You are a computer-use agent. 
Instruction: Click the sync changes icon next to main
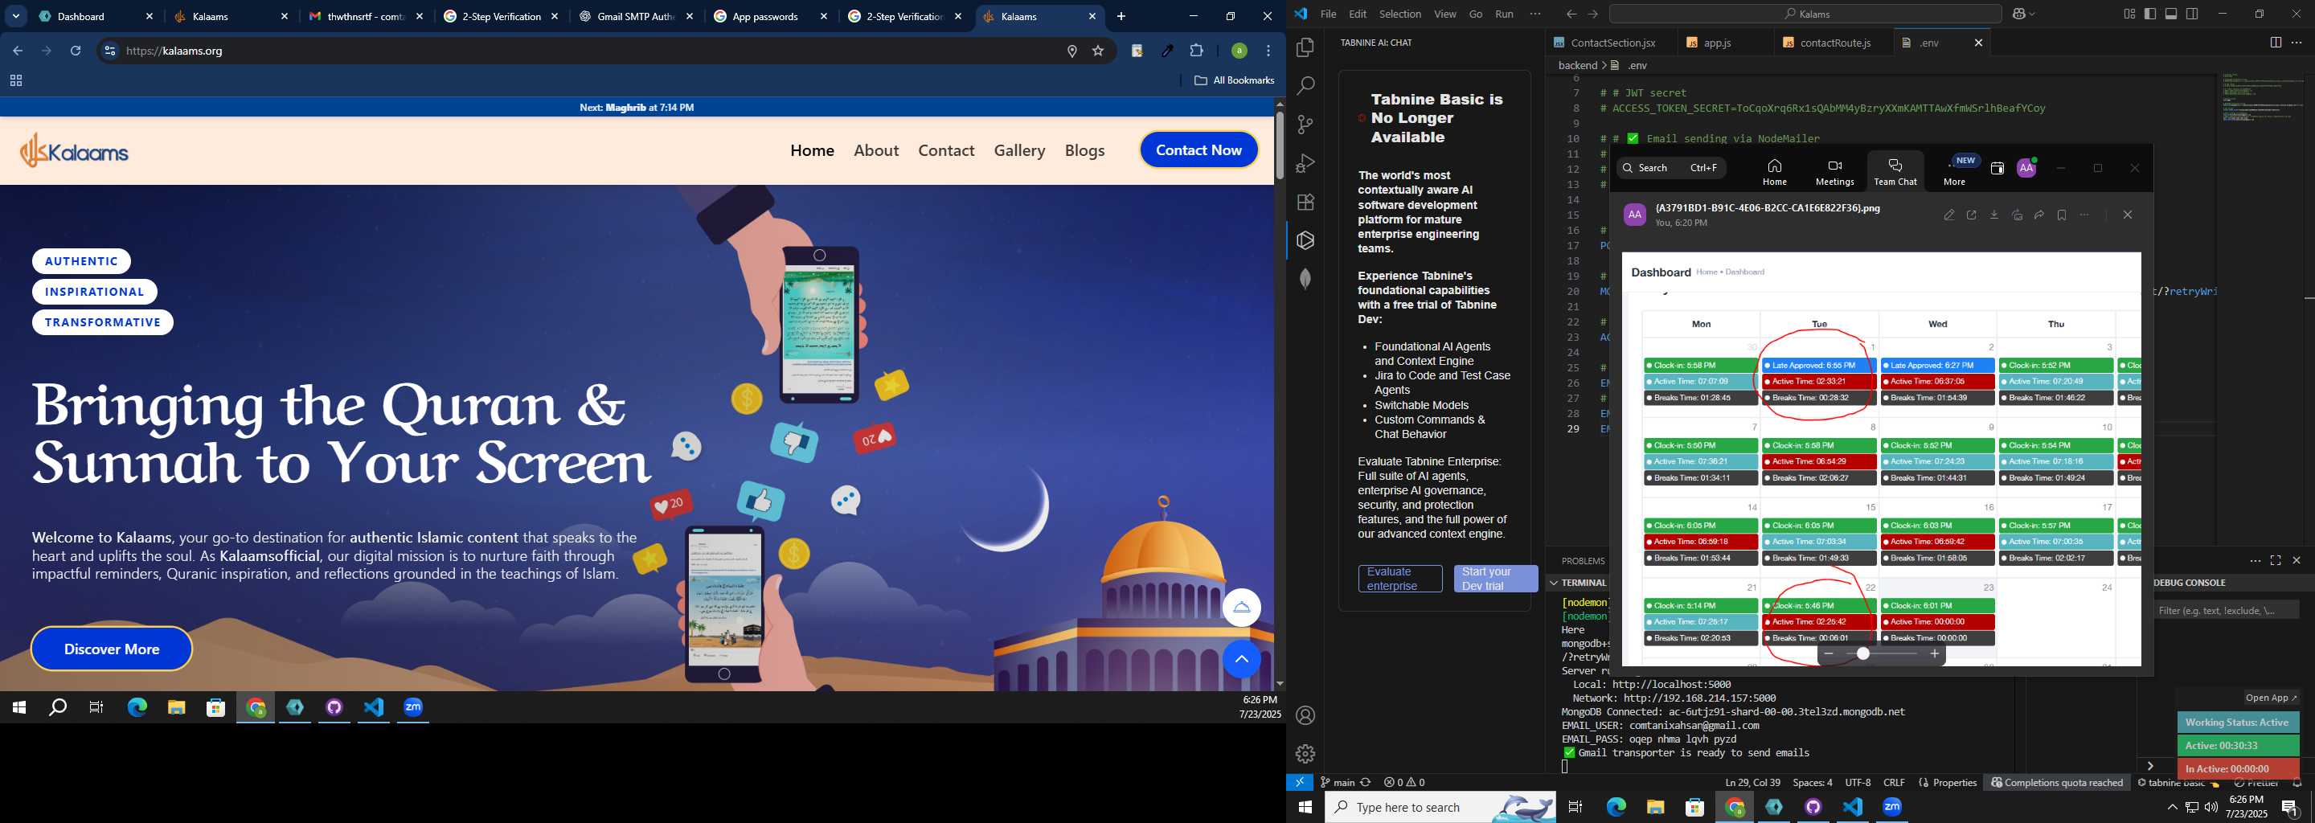pos(1365,783)
